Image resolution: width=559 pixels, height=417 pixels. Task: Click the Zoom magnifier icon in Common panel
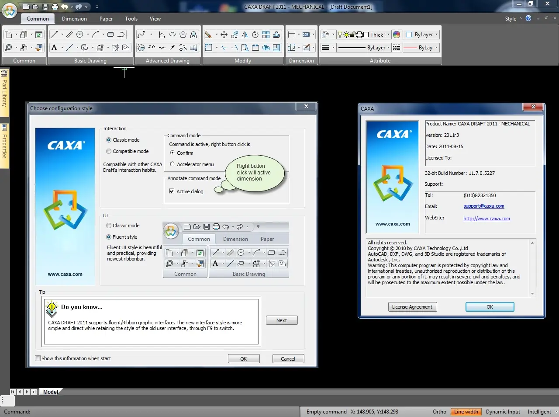coord(8,48)
